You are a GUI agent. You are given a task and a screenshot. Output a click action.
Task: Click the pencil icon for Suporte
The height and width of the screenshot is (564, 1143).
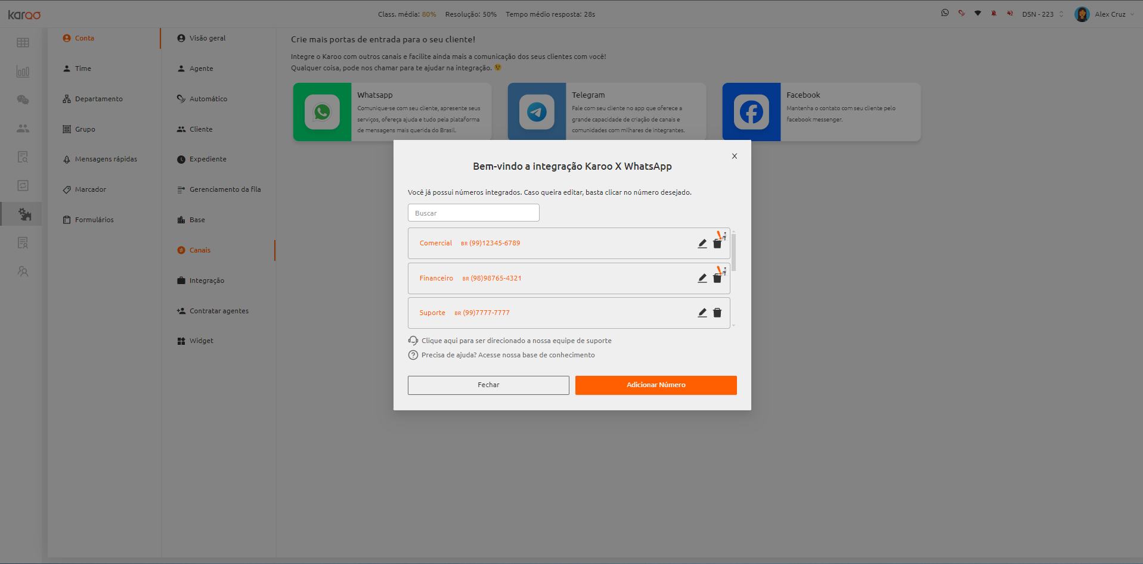pyautogui.click(x=702, y=313)
